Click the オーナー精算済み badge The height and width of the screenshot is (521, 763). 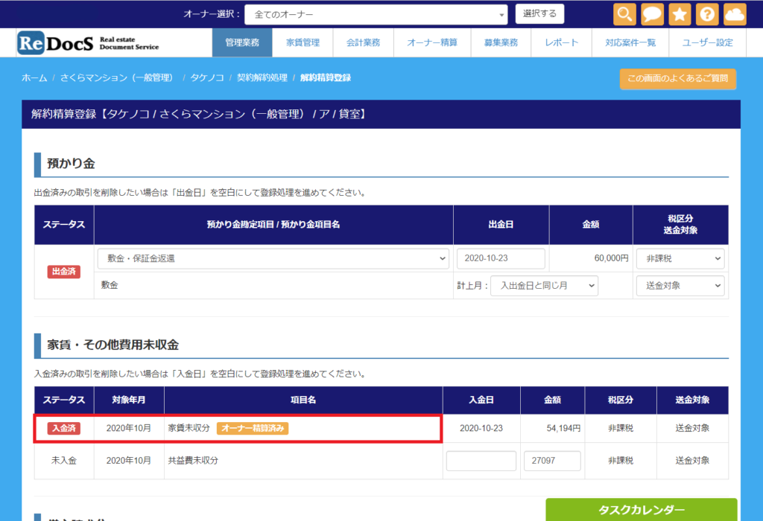coord(253,428)
